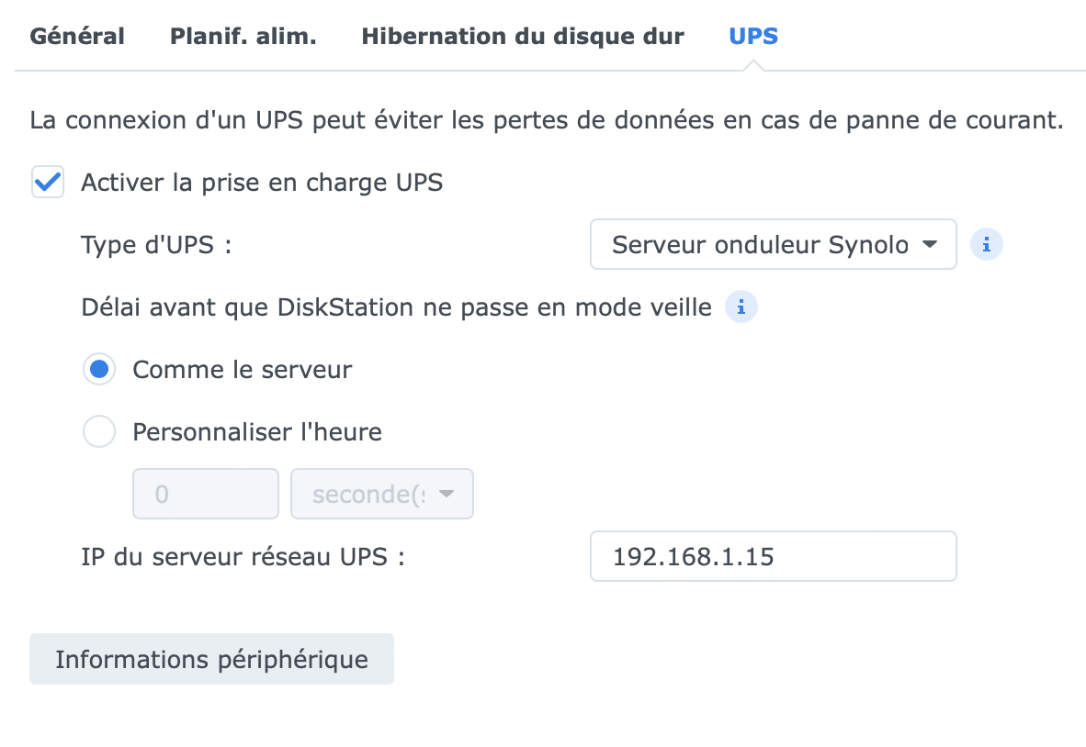The width and height of the screenshot is (1086, 747).
Task: Choose the Personnaliser l'heure radio button
Action: tap(99, 431)
